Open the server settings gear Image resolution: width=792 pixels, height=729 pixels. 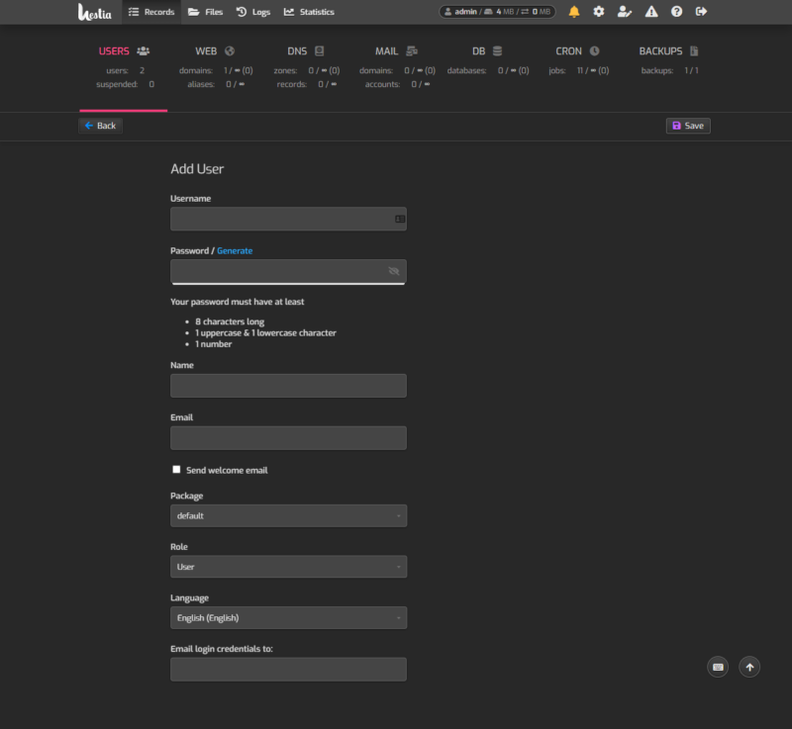tap(597, 12)
